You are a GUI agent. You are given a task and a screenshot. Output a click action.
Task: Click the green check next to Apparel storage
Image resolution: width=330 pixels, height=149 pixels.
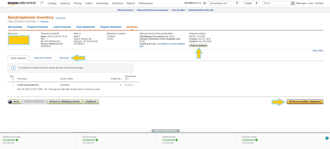(x=177, y=140)
